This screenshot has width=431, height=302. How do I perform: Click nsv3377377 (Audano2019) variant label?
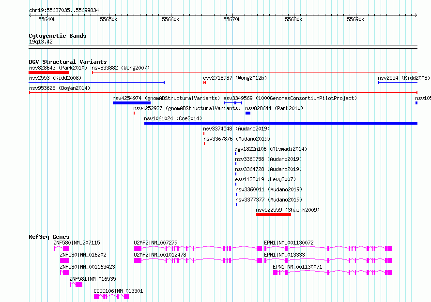269,200
